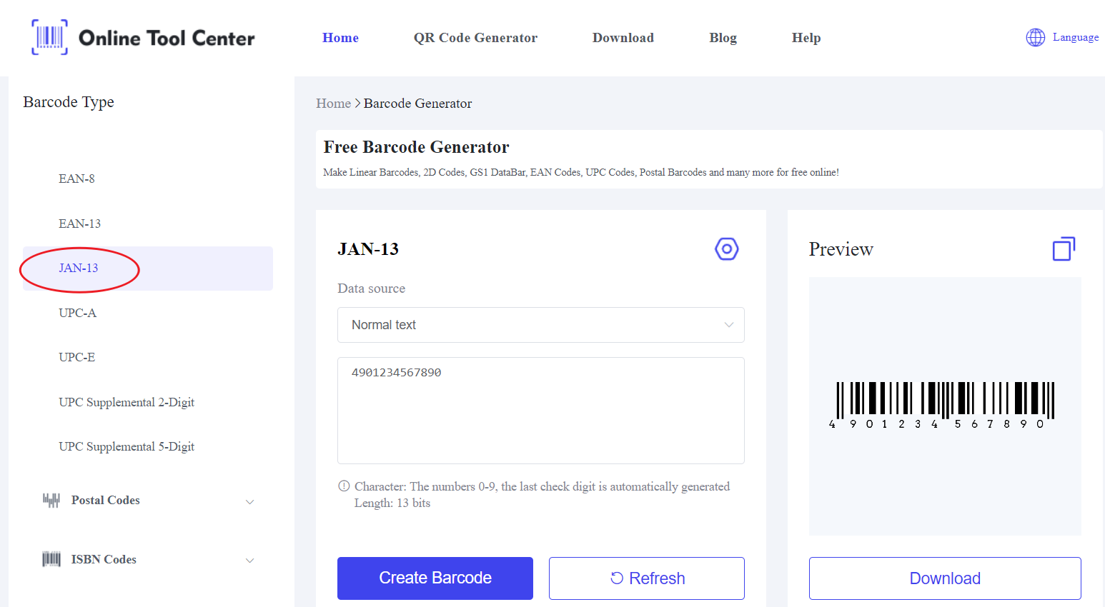Open the Normal text data source dropdown
Screen dimensions: 1105x607
coord(540,325)
